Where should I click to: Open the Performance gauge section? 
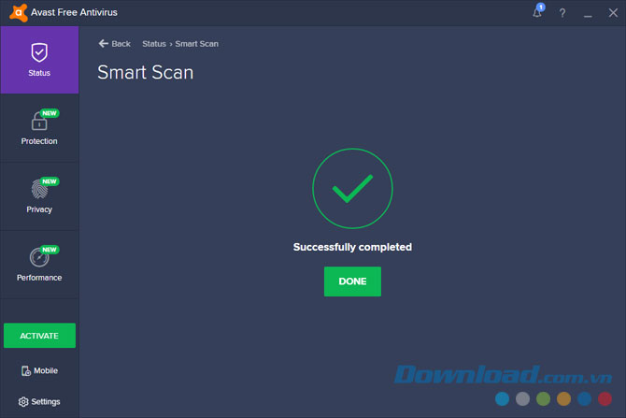[x=39, y=264]
